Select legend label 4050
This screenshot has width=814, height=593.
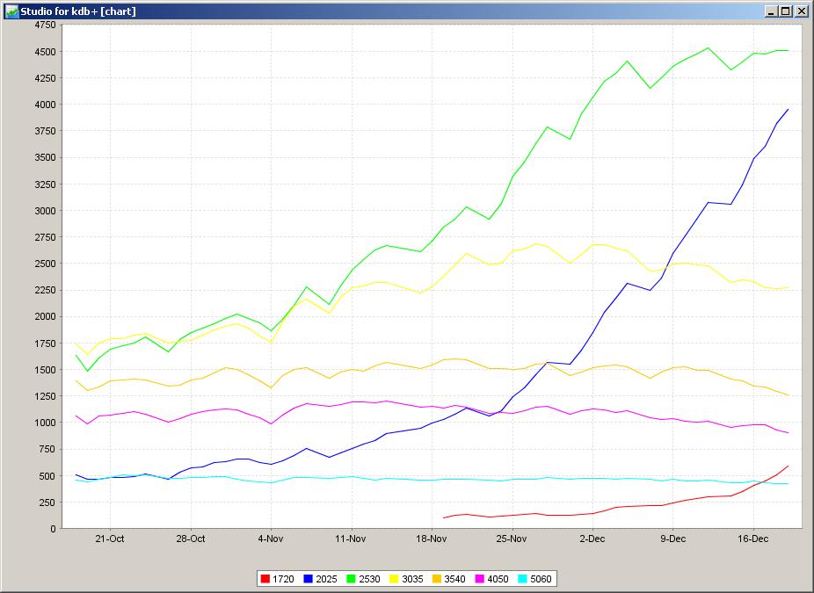coord(498,579)
